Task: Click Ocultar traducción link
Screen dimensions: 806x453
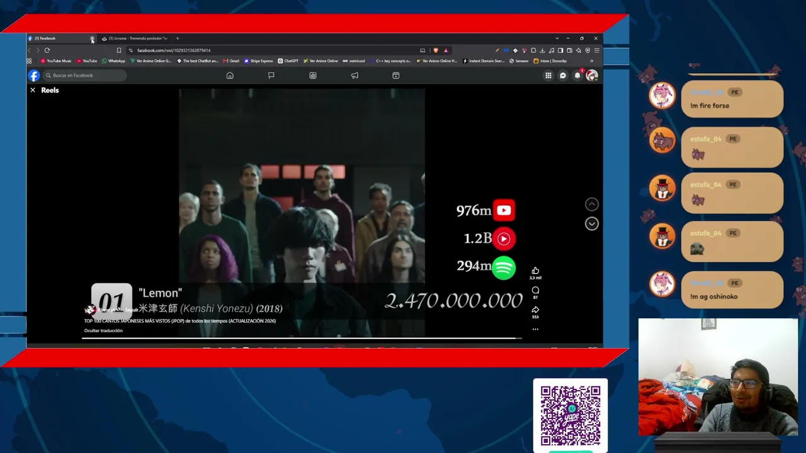Action: (103, 330)
